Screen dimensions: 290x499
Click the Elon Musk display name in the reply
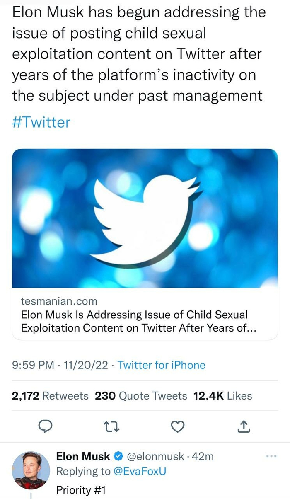coord(83,457)
